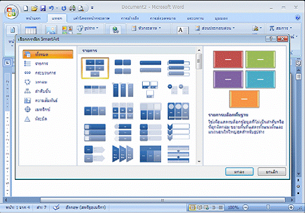Click the Open folder icon

pos(34,8)
